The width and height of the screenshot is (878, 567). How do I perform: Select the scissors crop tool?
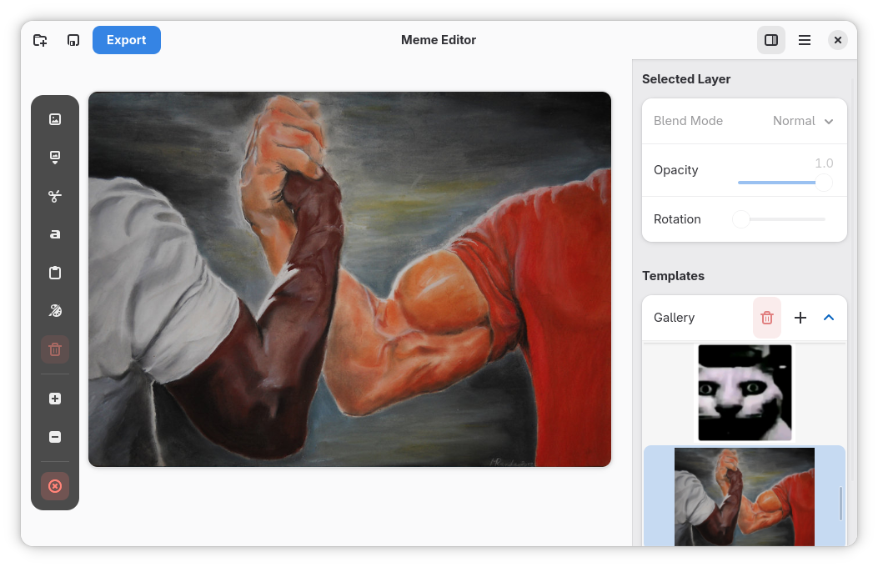tap(55, 196)
